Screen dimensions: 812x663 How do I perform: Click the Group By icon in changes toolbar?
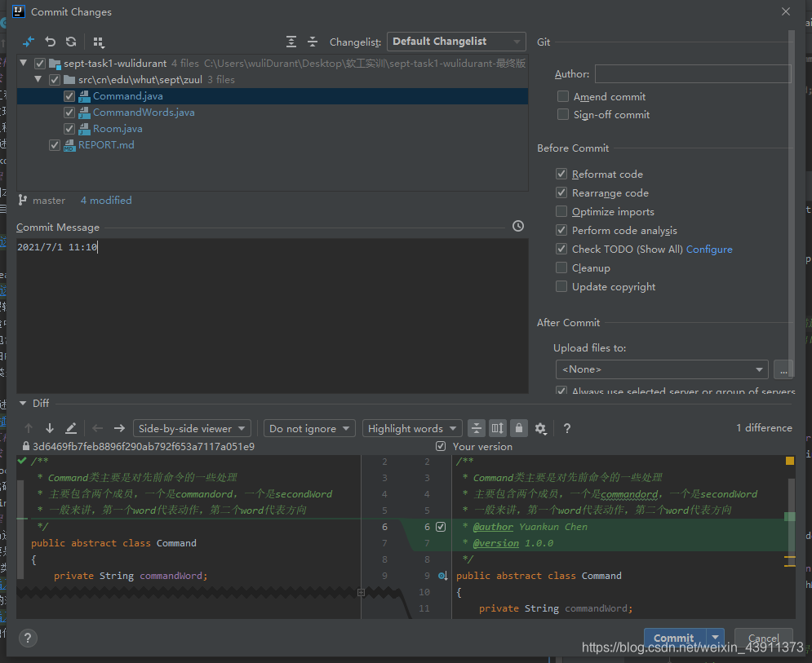click(99, 42)
